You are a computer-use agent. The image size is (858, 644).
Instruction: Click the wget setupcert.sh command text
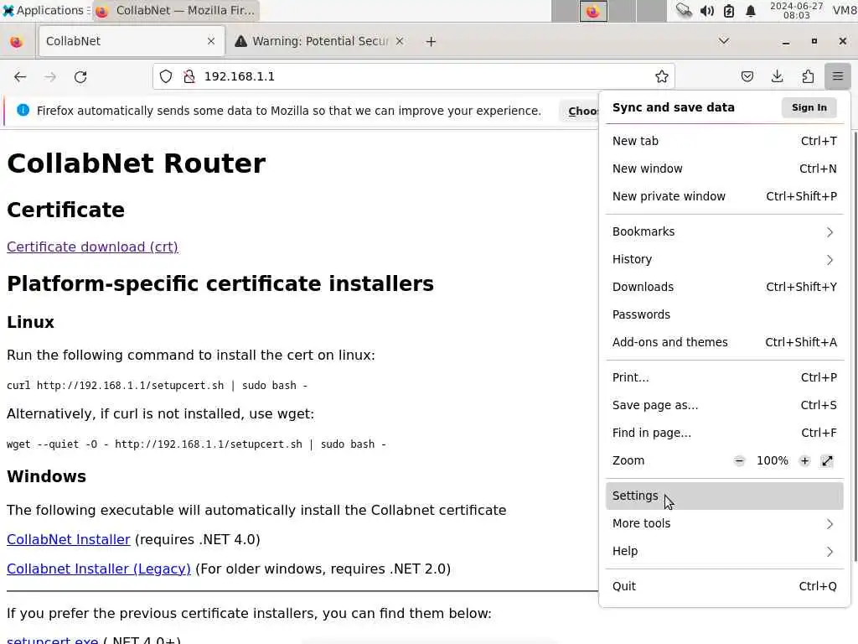196,444
